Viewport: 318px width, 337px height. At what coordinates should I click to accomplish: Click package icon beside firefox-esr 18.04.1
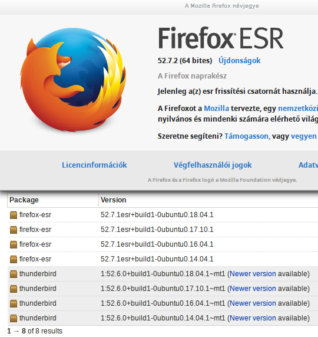[x=14, y=215]
